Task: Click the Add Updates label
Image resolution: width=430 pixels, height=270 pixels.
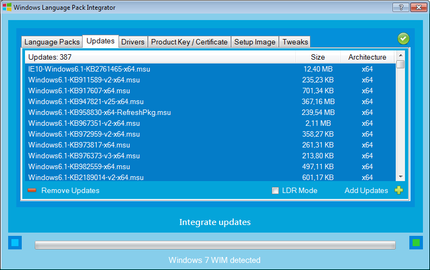Action: pyautogui.click(x=366, y=191)
